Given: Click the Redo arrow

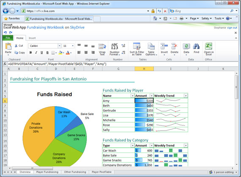Looking at the screenshot, I should (x=11, y=32).
